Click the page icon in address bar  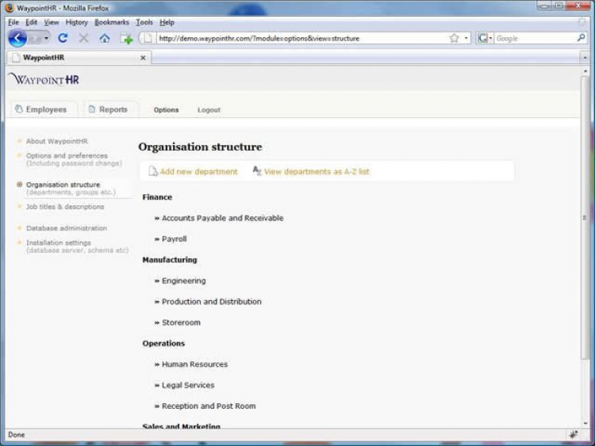click(x=149, y=38)
